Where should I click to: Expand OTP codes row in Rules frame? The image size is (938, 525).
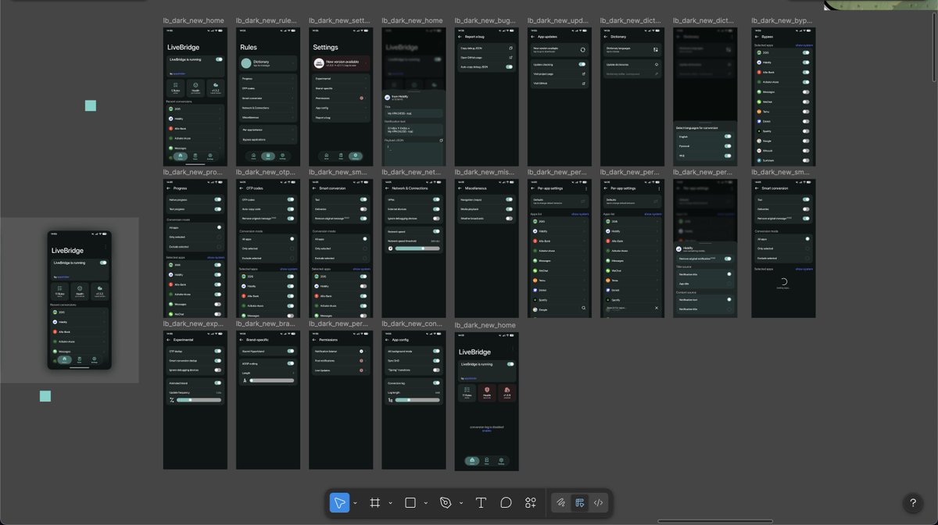pos(268,88)
